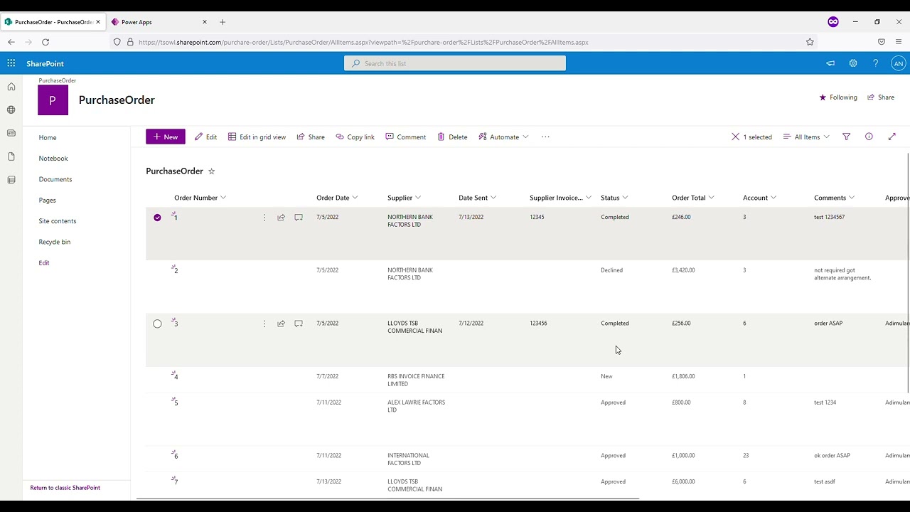Clear the 1 selected selection X
910x512 pixels.
point(736,137)
